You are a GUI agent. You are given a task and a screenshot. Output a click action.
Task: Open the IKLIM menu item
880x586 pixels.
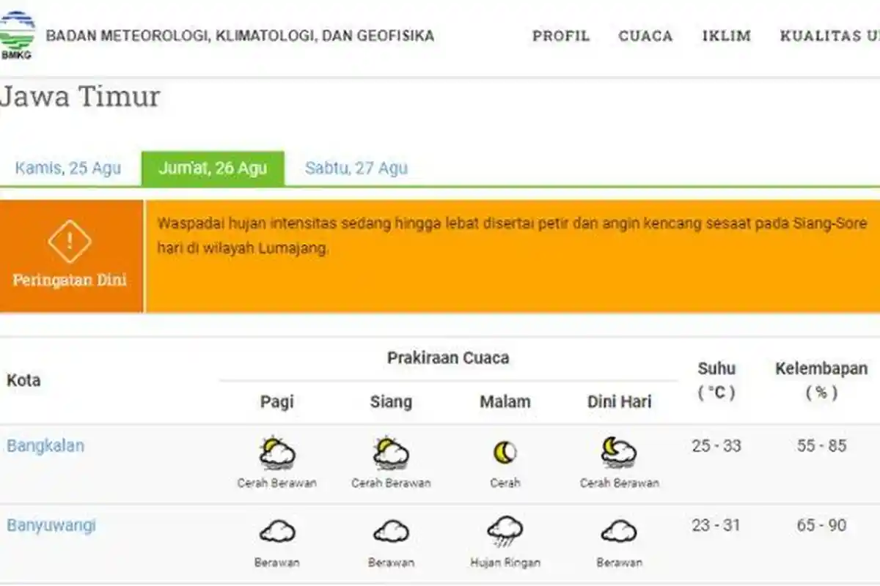coord(726,36)
